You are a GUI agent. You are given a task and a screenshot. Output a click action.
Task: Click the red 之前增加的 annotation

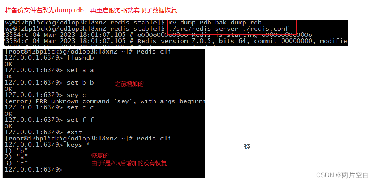coord(129,84)
